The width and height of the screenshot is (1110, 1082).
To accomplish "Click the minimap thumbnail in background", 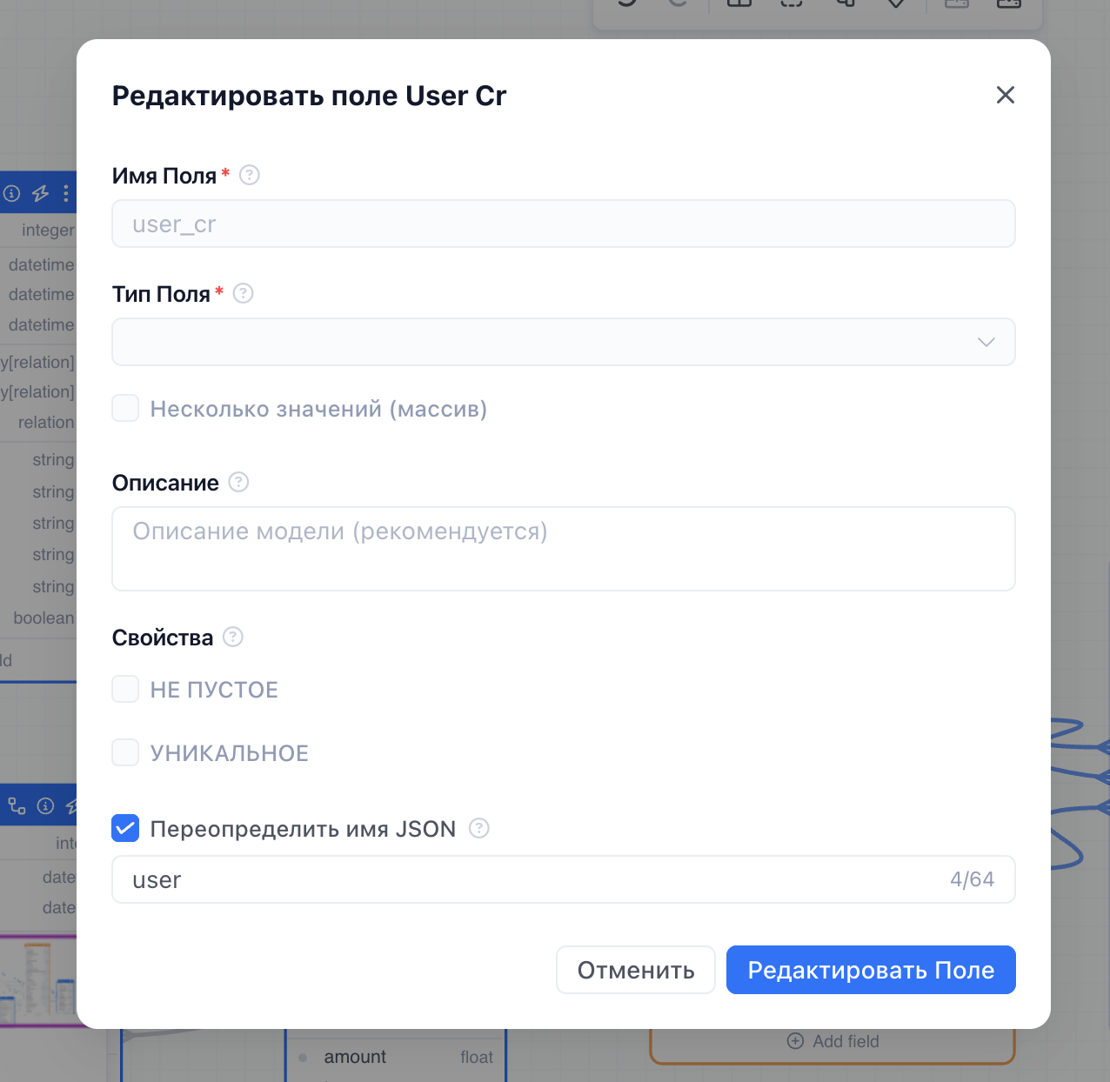I will pos(38,981).
